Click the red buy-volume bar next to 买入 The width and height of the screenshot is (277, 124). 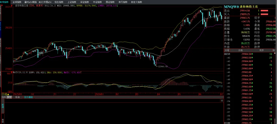click(264, 14)
